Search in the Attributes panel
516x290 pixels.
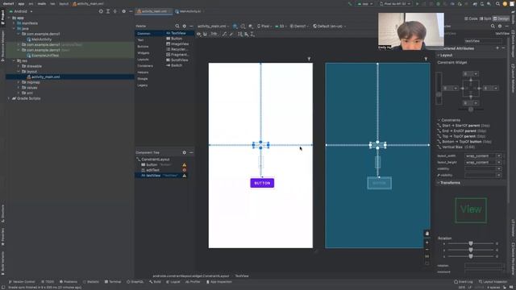pos(493,26)
